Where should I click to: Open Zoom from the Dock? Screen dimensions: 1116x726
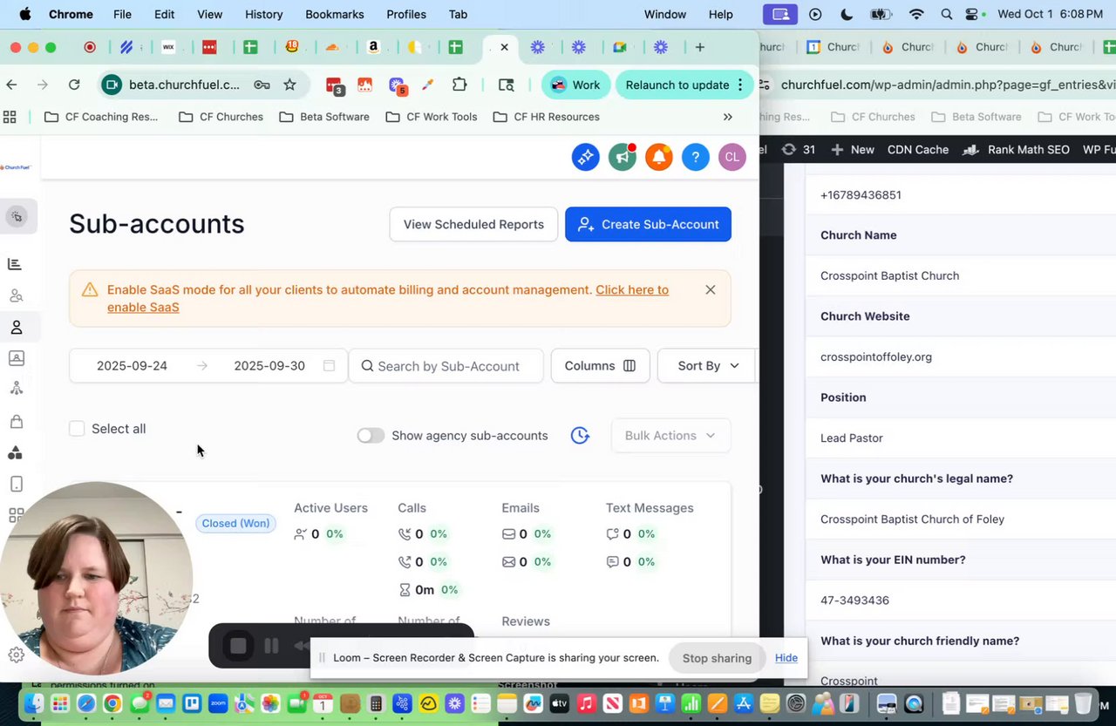click(218, 703)
